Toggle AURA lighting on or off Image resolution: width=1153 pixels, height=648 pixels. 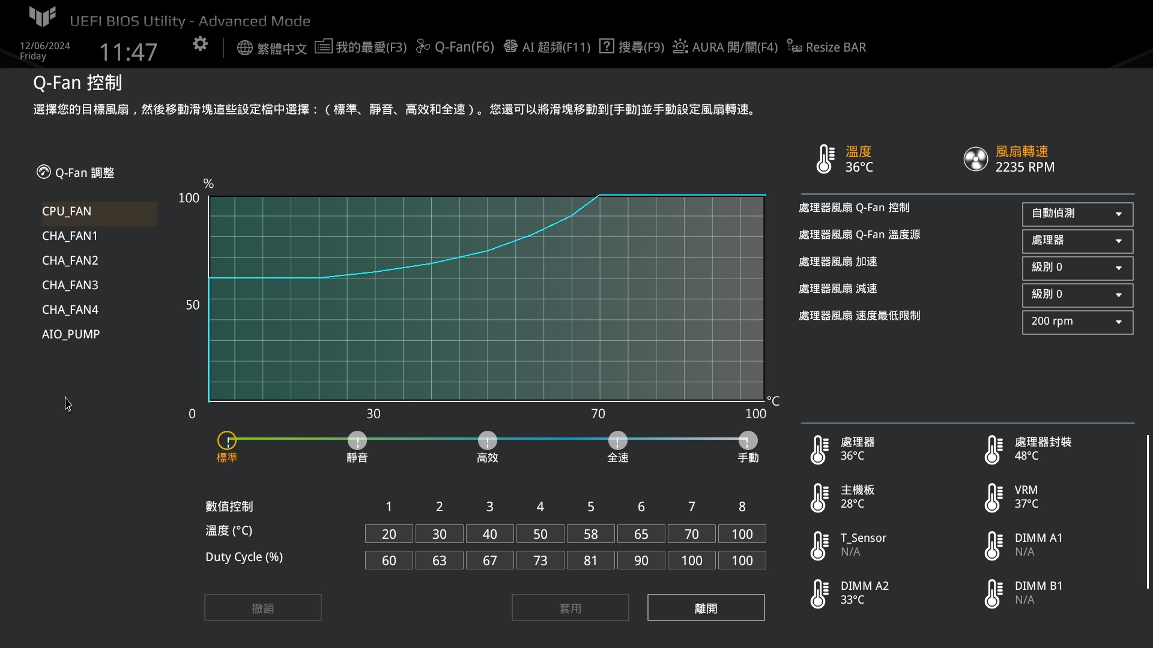[x=724, y=46]
